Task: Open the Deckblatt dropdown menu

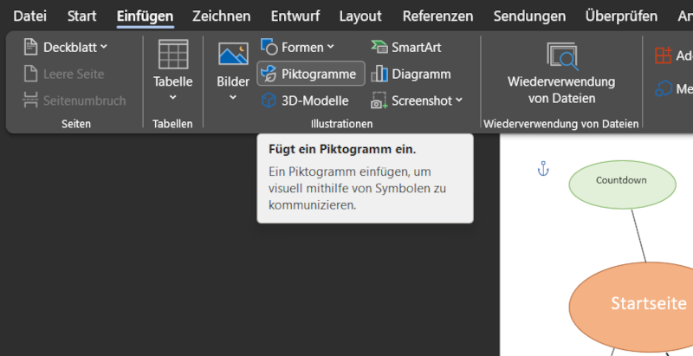Action: point(104,48)
